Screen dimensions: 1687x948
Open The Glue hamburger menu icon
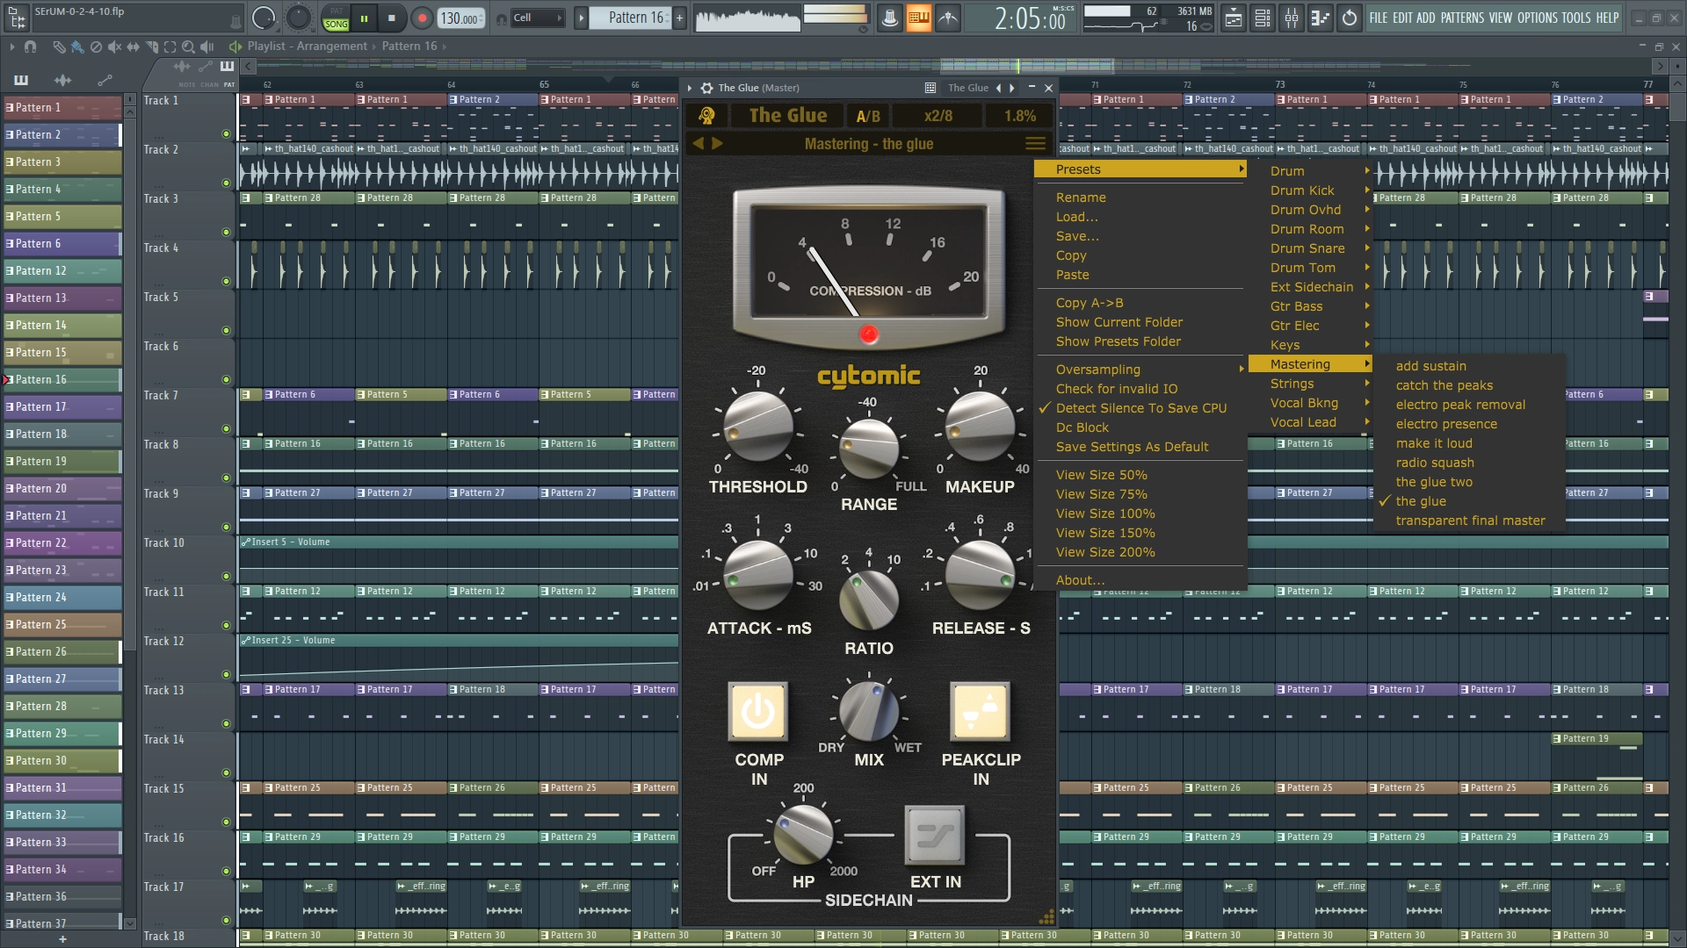tap(1036, 143)
